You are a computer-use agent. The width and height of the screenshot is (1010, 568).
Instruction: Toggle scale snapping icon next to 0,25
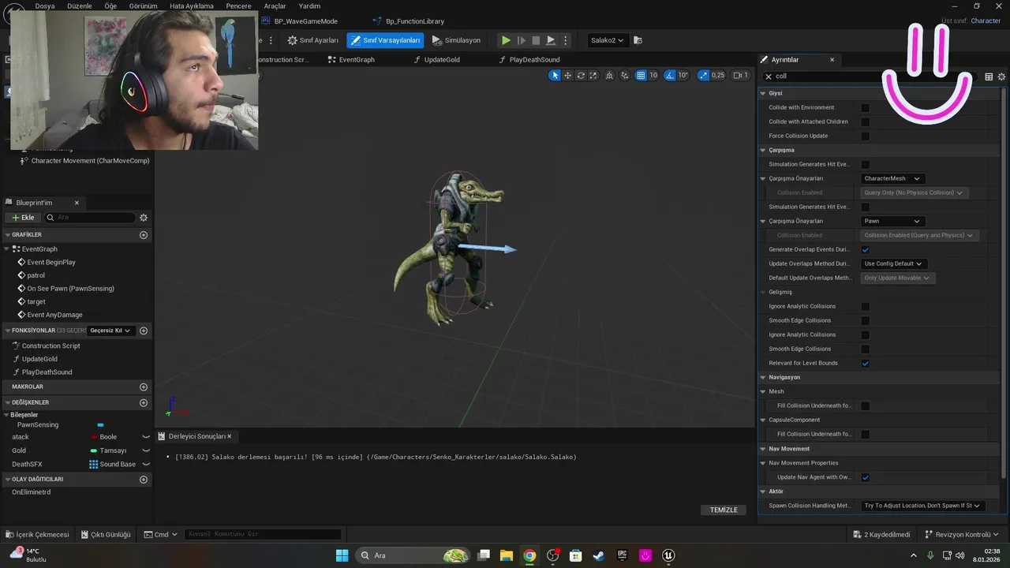point(705,75)
